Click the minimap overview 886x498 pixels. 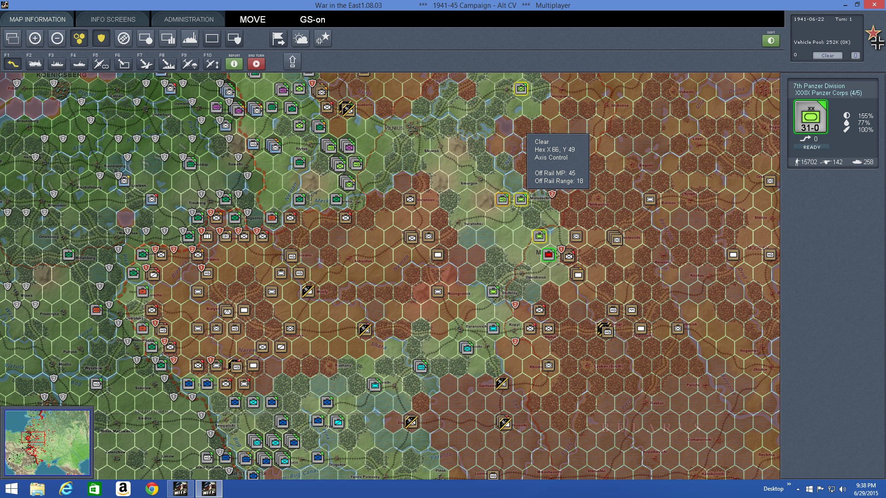point(48,443)
